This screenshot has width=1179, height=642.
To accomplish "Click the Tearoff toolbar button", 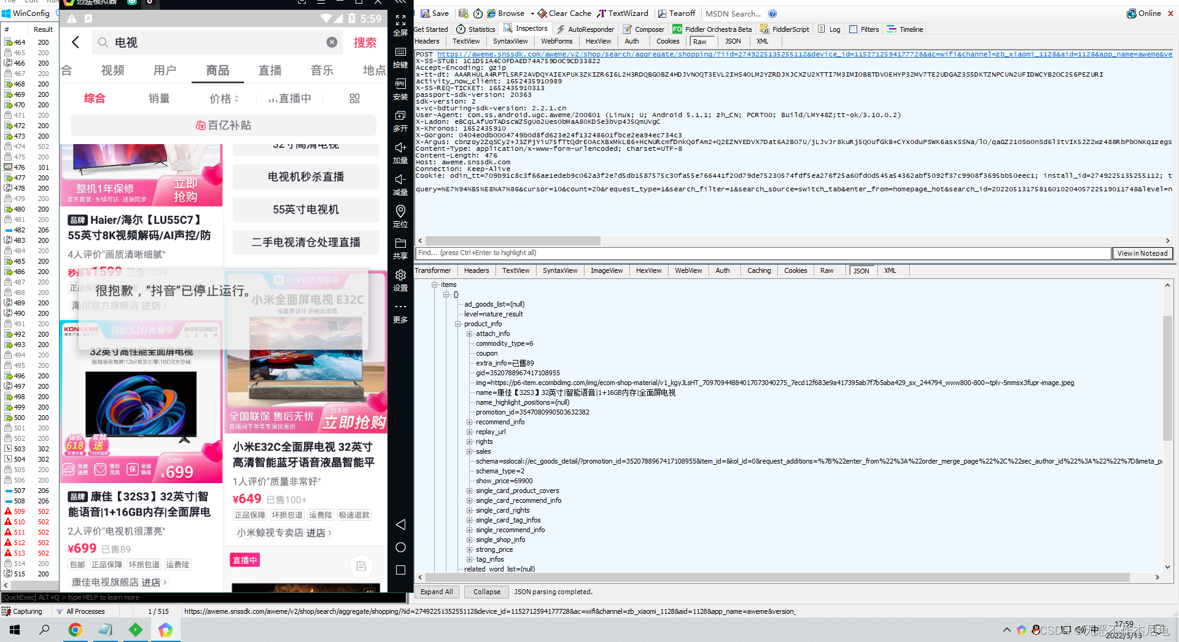I will pos(676,13).
